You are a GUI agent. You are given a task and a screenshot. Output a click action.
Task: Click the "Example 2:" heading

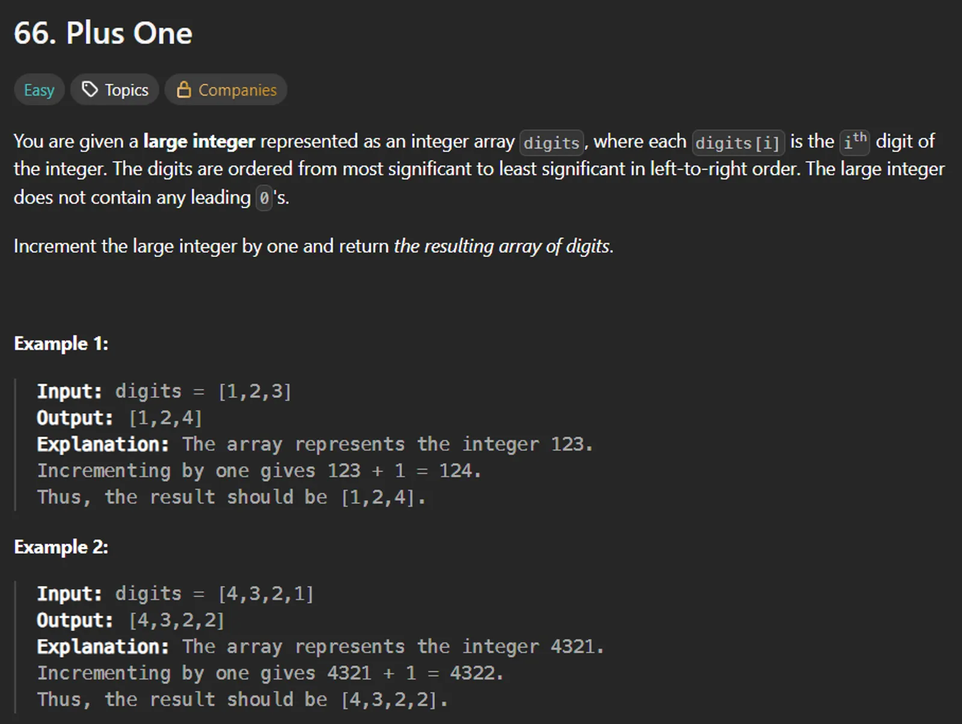tap(61, 547)
